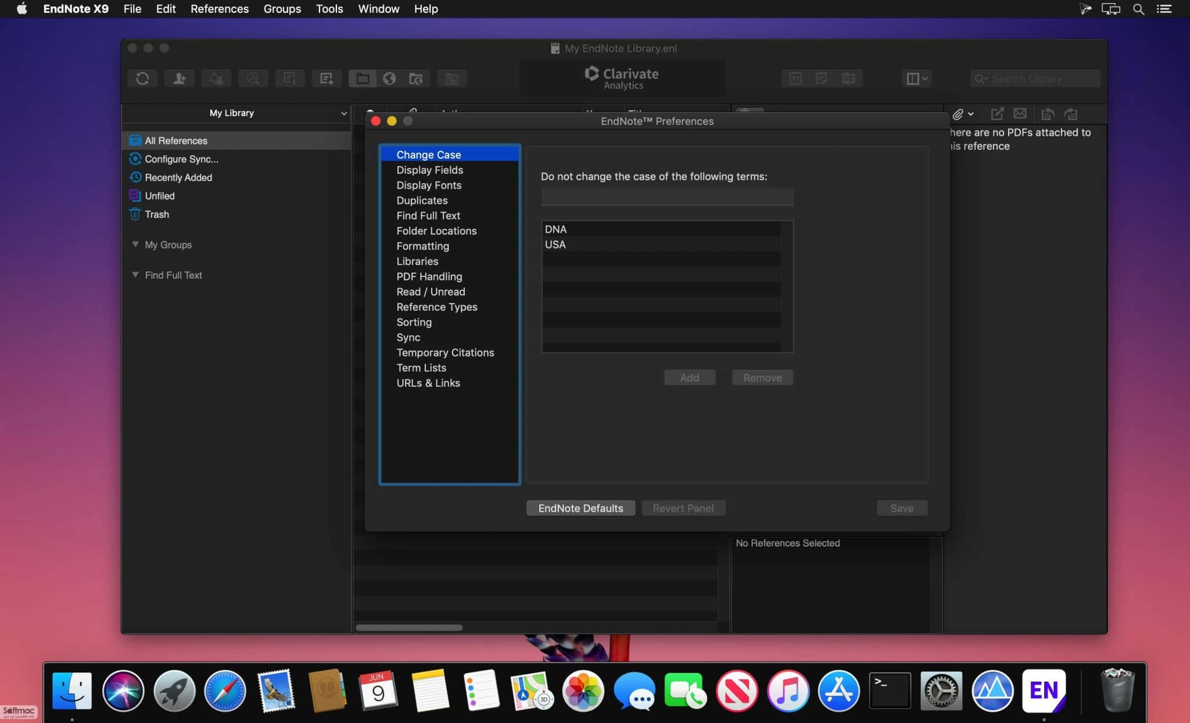Select Formatting preference panel

click(x=450, y=246)
